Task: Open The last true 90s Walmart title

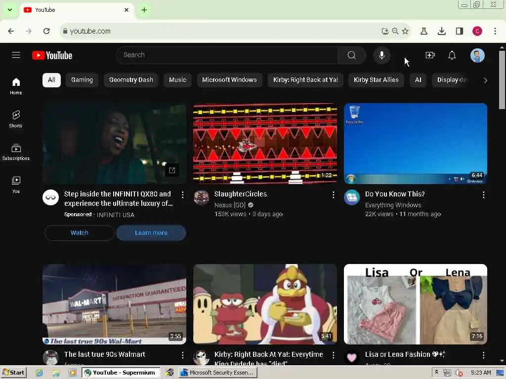Action: point(105,354)
